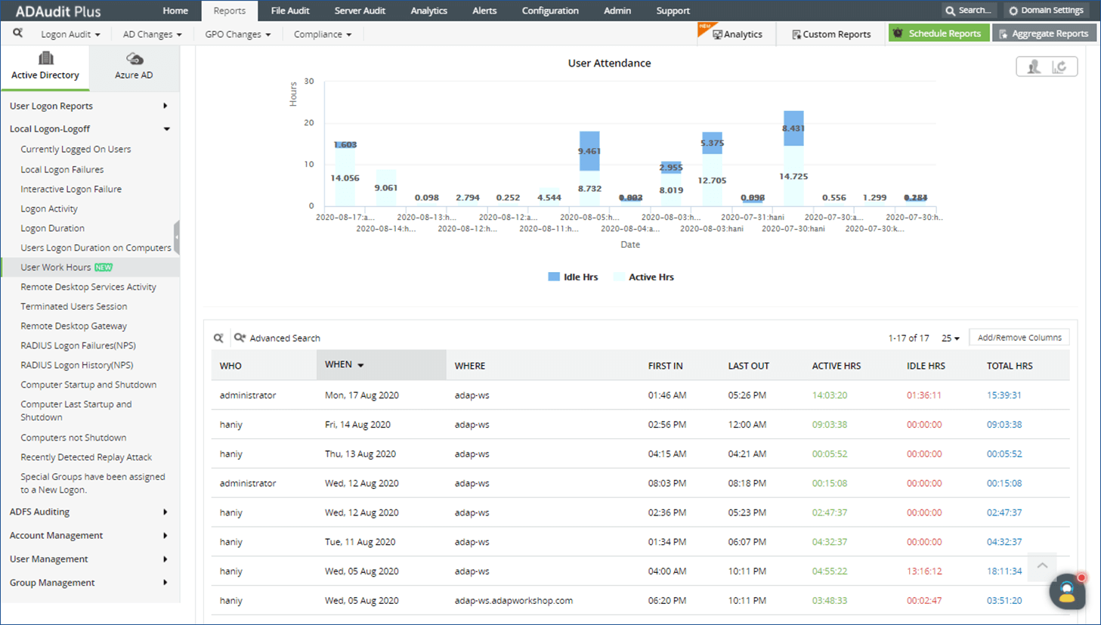Open Custom Reports
This screenshot has height=625, width=1101.
pyautogui.click(x=830, y=33)
